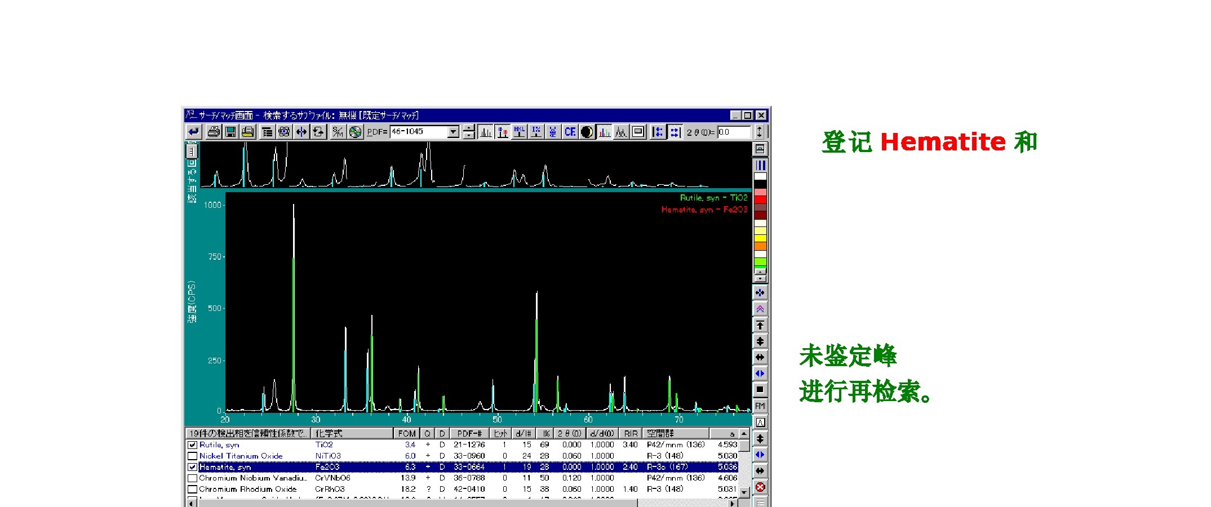The image size is (1211, 507).
Task: Click the floppy disk save icon
Action: tap(230, 132)
